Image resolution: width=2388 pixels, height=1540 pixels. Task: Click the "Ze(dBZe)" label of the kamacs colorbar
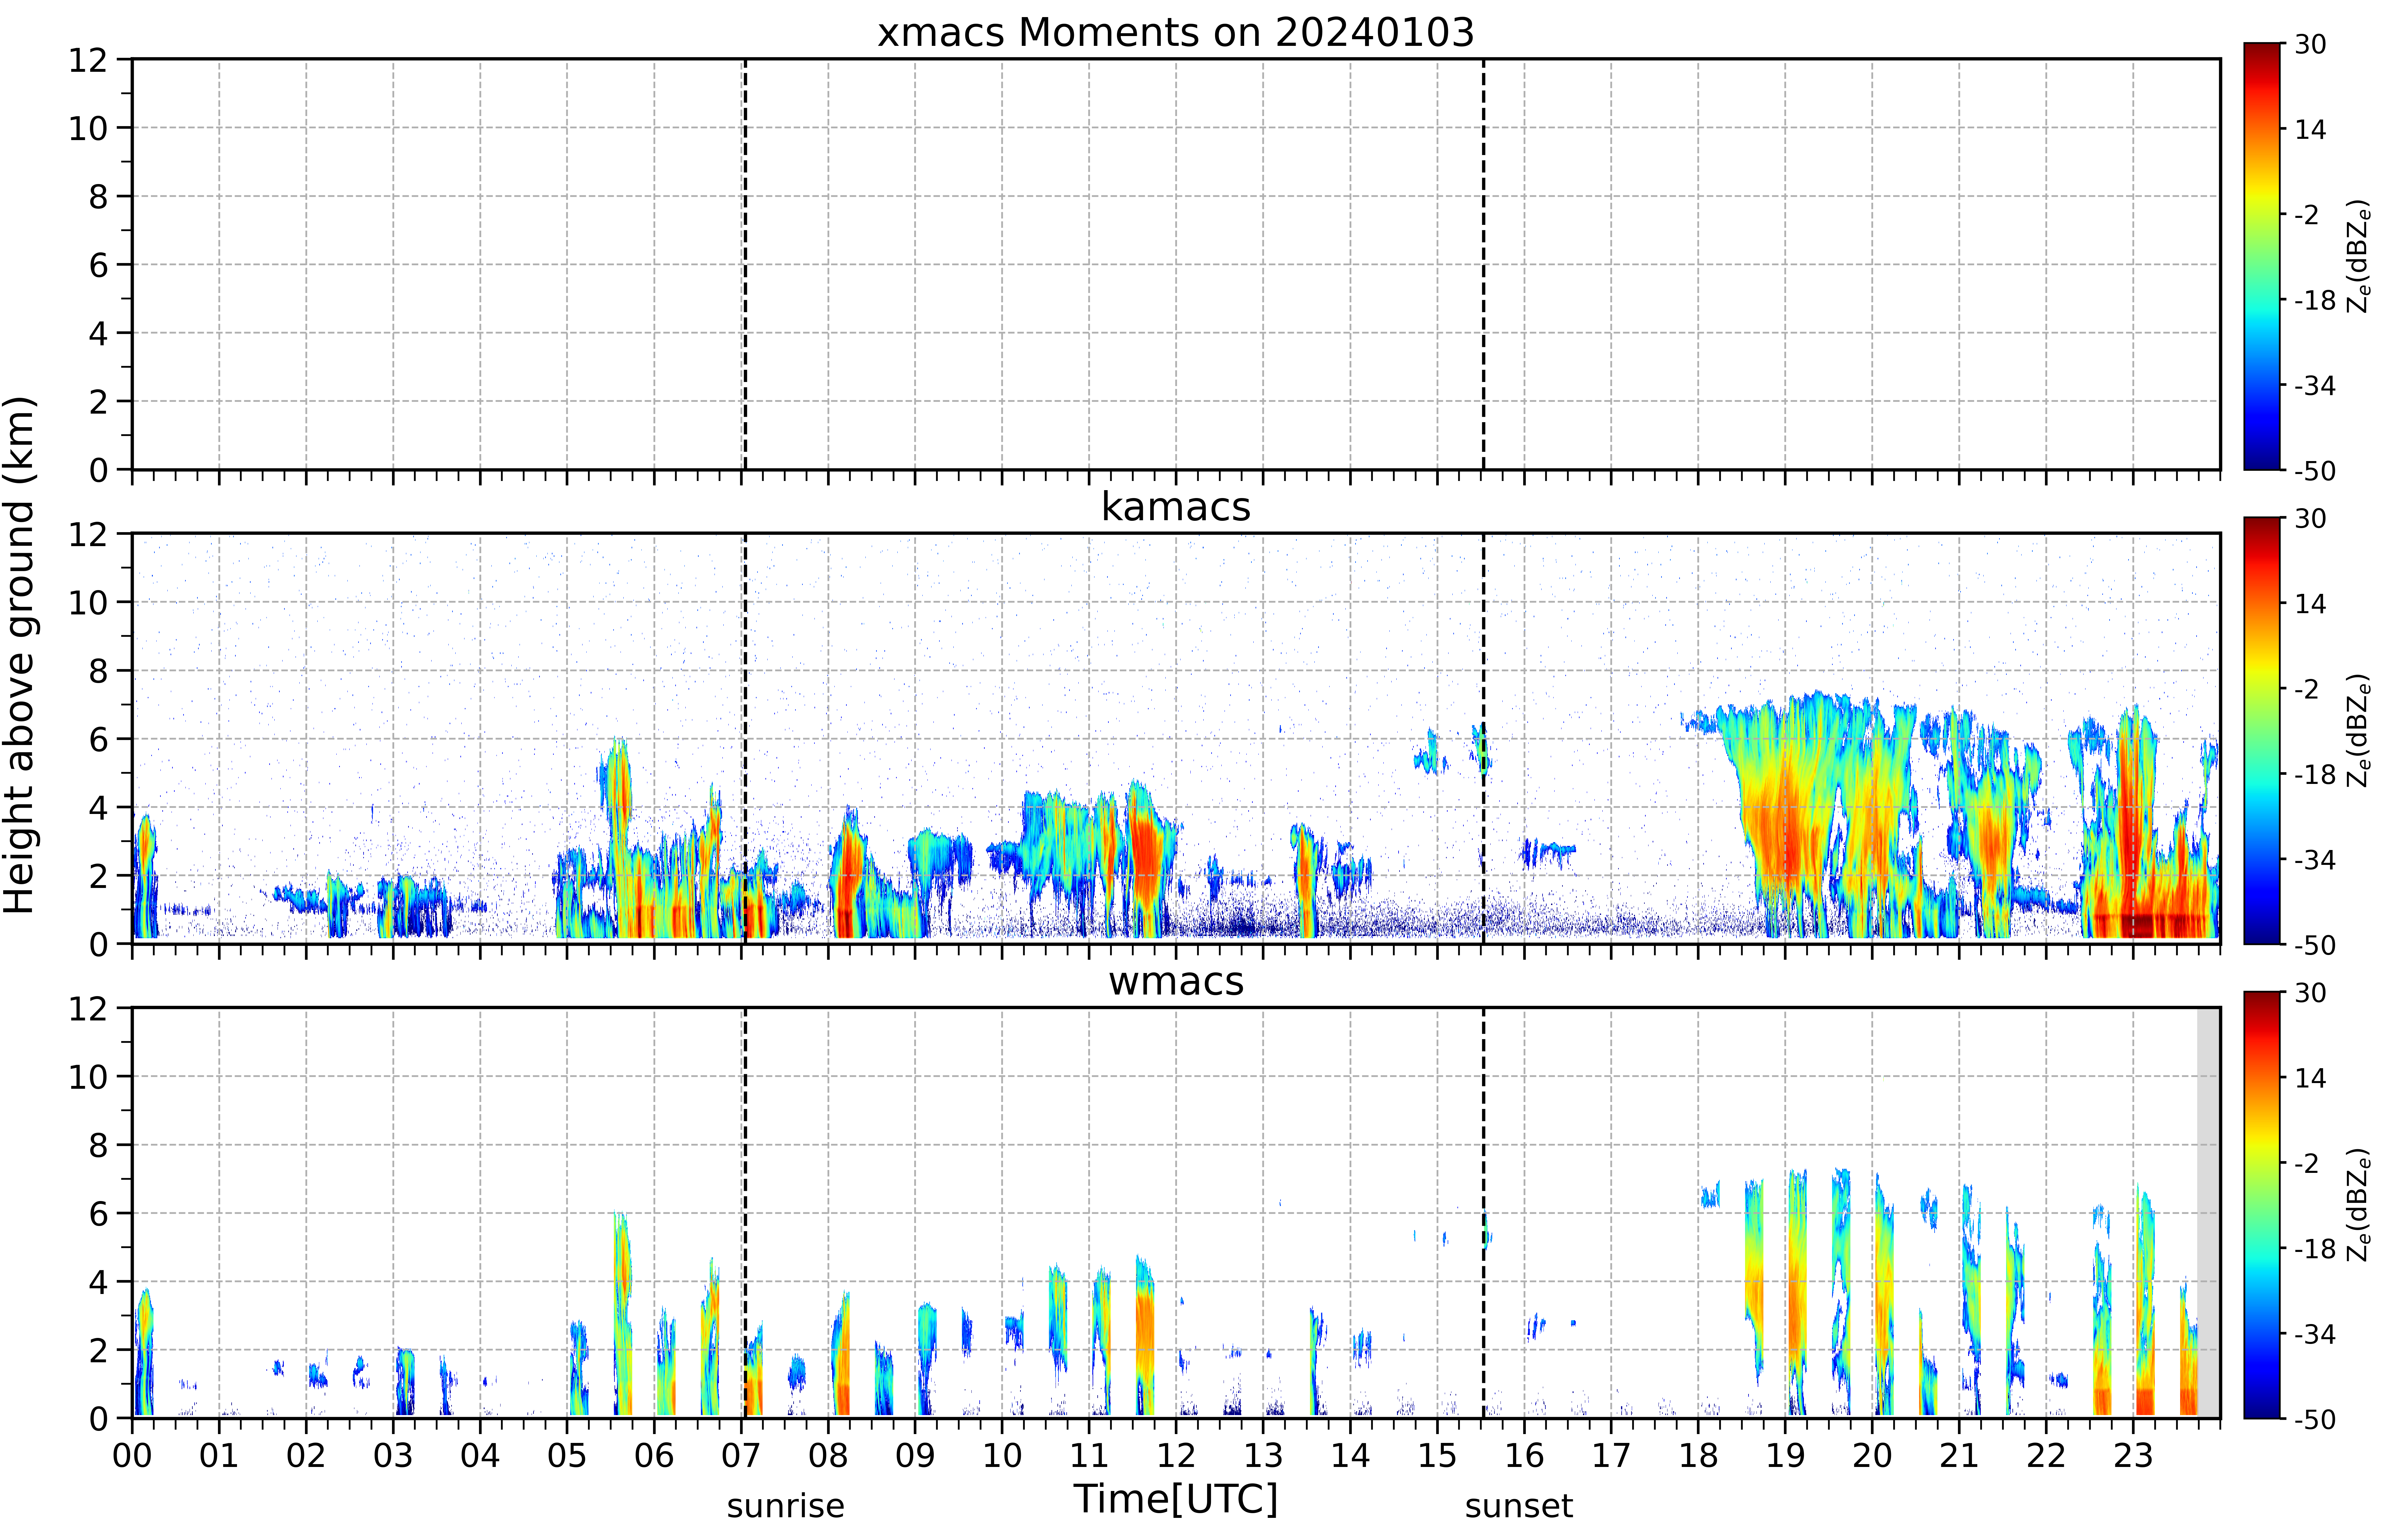click(2359, 730)
